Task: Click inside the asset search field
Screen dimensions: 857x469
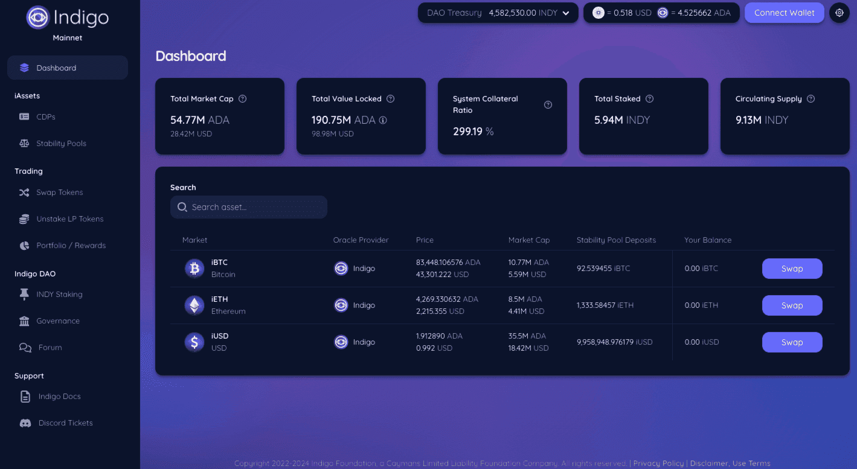Action: 248,206
